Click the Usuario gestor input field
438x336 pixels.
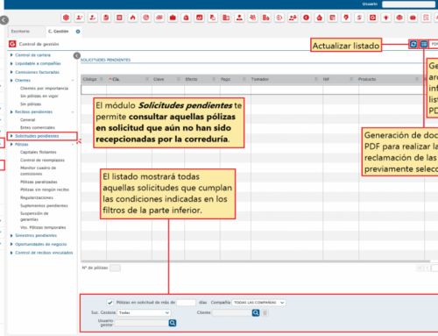[141, 323]
